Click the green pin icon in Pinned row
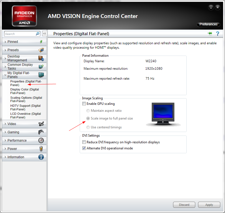Screen dimensions: 225x213 41,42
